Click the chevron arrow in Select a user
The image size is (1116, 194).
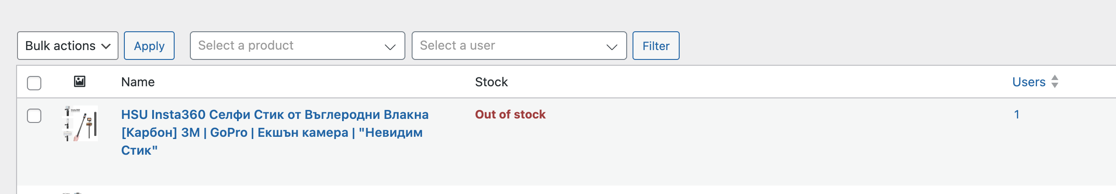point(612,46)
